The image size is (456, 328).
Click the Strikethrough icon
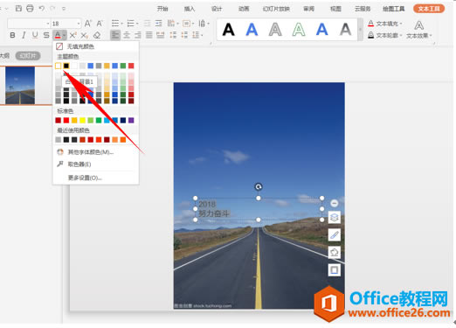point(46,35)
